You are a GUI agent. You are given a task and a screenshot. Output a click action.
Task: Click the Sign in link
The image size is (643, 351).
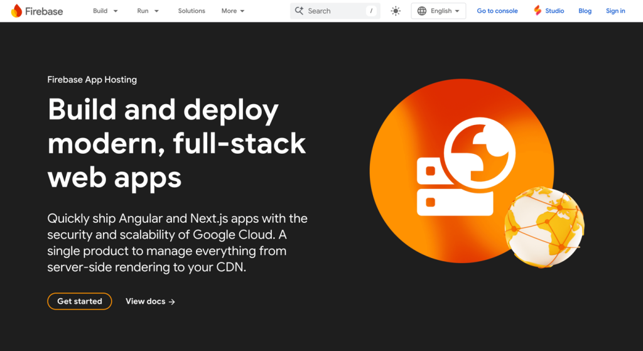615,11
